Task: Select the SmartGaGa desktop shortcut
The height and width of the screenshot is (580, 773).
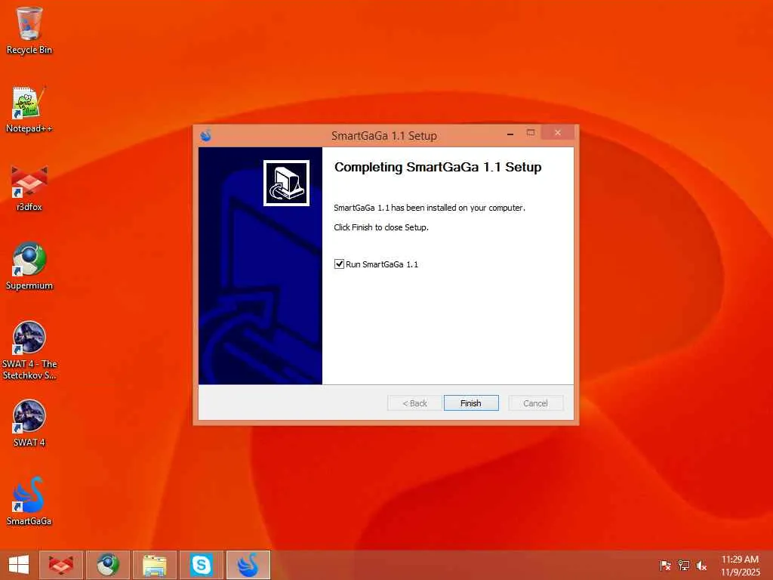Action: click(x=29, y=501)
